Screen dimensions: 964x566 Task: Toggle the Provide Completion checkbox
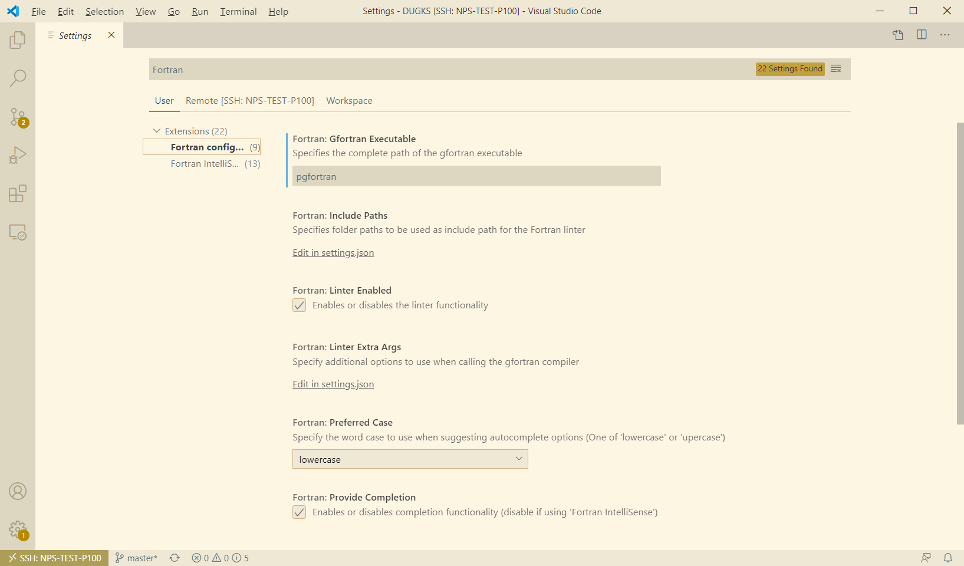coord(300,512)
